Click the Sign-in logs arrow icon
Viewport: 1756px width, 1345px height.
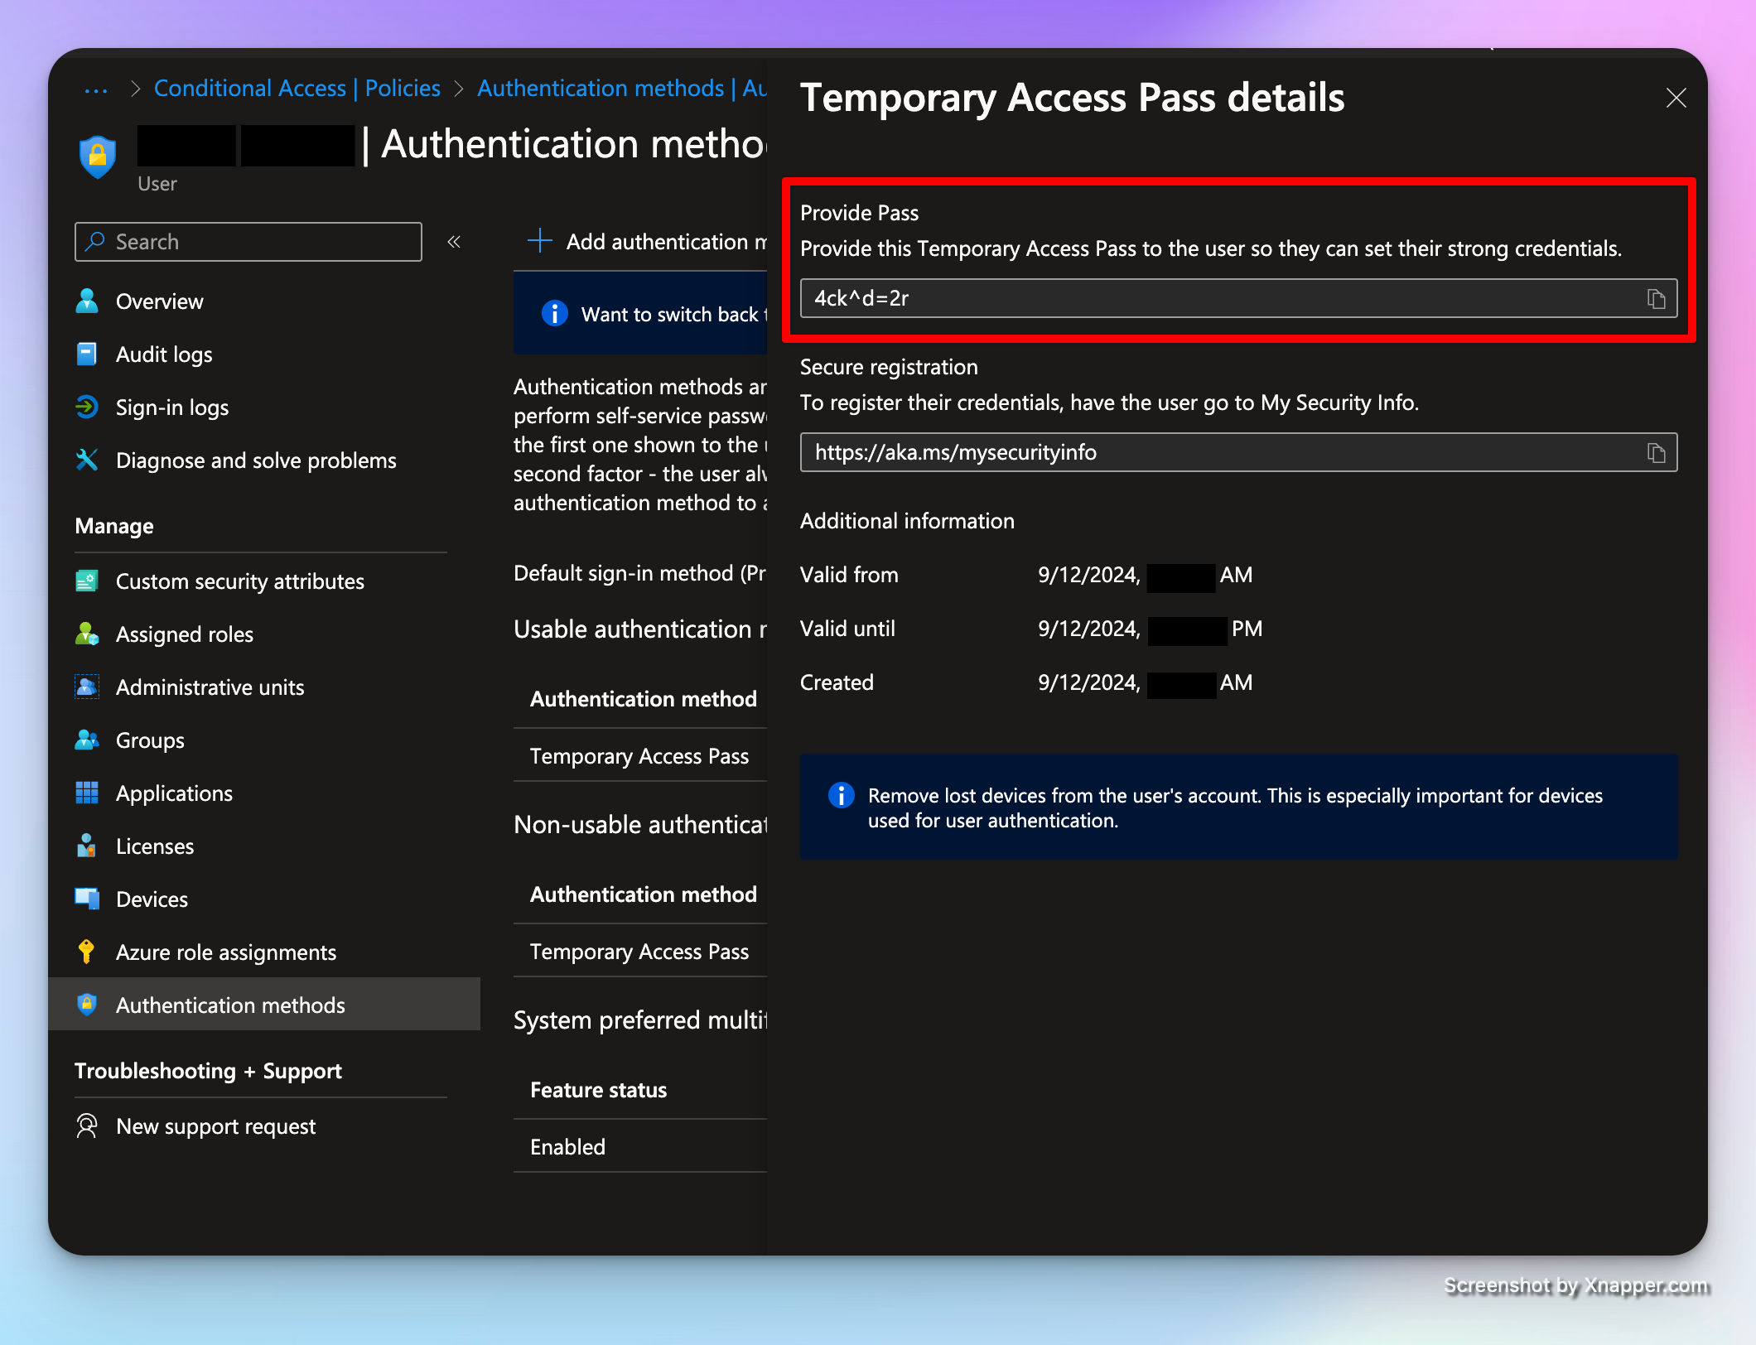coord(87,407)
